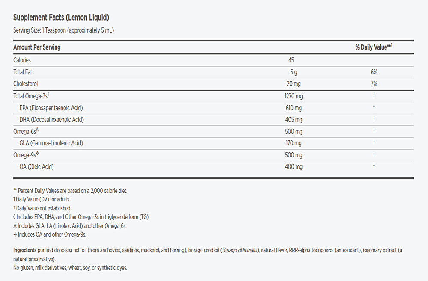The height and width of the screenshot is (281, 428).
Task: Click the OA (Oleic Acid) label
Action: 37,167
